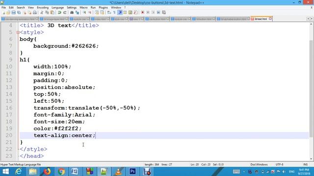314x176 pixels.
Task: Collapse the style block fold marker
Action: coord(18,32)
